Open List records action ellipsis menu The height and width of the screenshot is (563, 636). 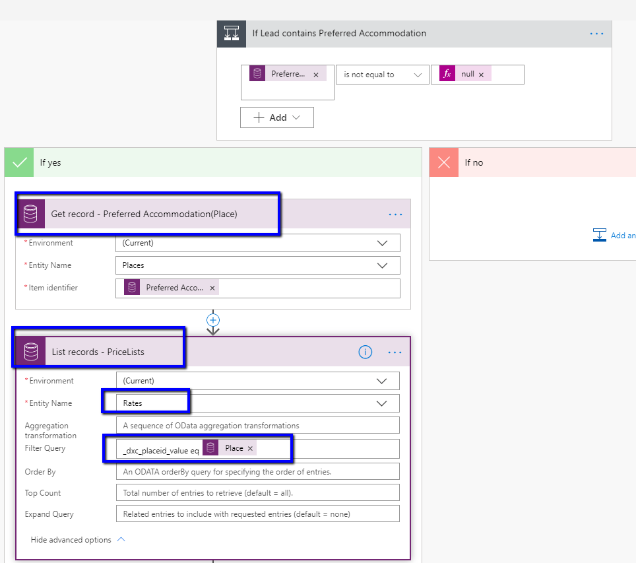pyautogui.click(x=395, y=352)
